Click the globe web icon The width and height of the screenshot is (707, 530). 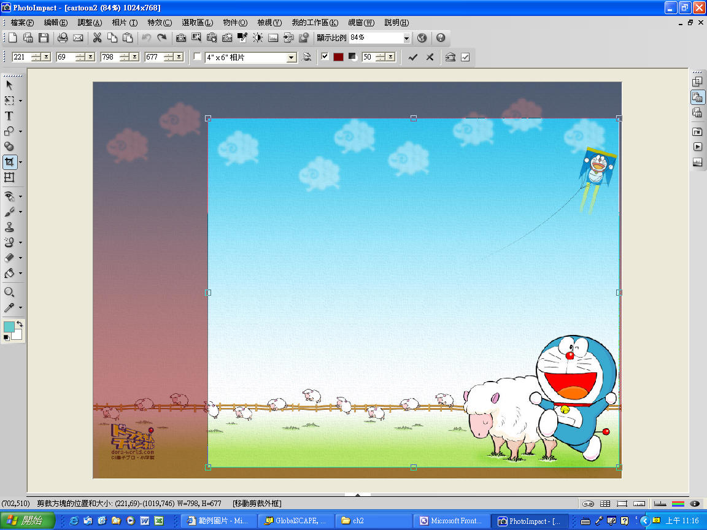[422, 38]
